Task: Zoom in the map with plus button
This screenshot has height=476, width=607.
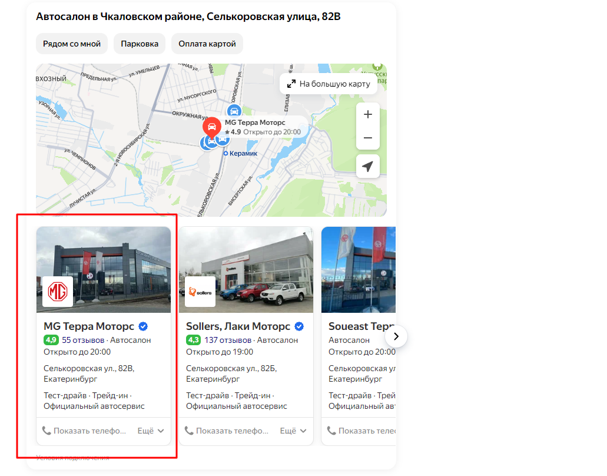Action: (x=368, y=114)
